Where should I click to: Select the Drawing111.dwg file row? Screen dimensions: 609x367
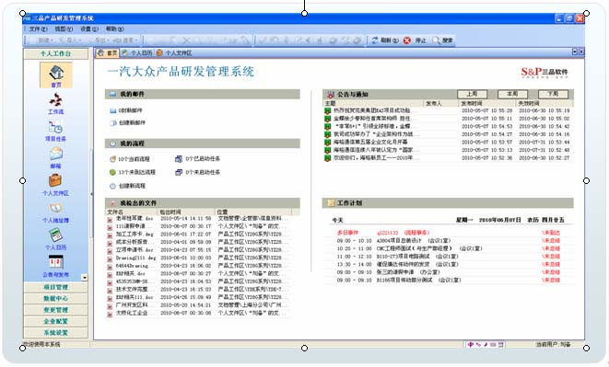point(199,258)
